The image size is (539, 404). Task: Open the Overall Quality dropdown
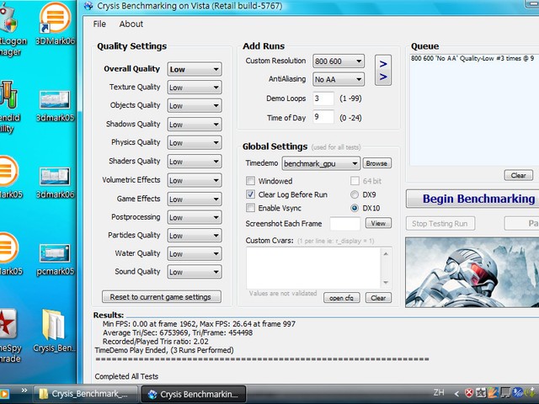click(x=195, y=69)
